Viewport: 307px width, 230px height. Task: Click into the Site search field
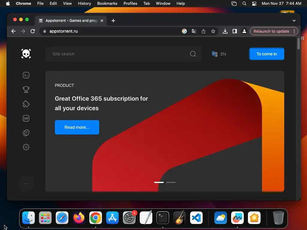[123, 54]
